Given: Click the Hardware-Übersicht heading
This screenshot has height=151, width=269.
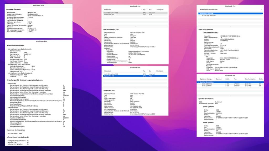Looking at the screenshot, I should pyautogui.click(x=14, y=9).
